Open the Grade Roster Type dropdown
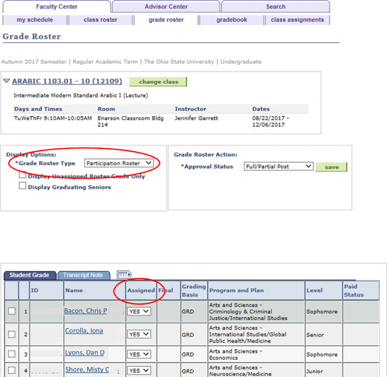Viewport: 387px width, 377px height. click(x=119, y=163)
